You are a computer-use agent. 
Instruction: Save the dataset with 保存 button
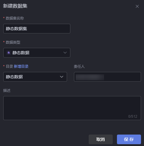[129, 139]
